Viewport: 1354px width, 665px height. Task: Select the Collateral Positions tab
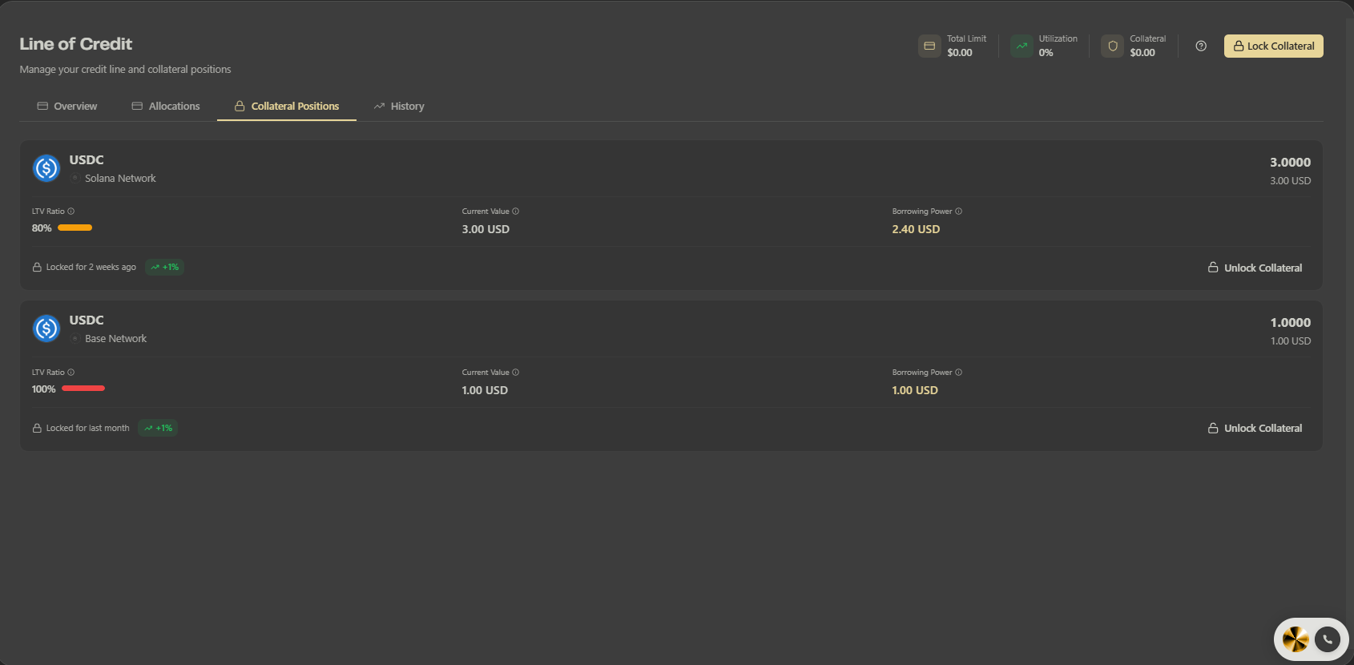point(287,106)
